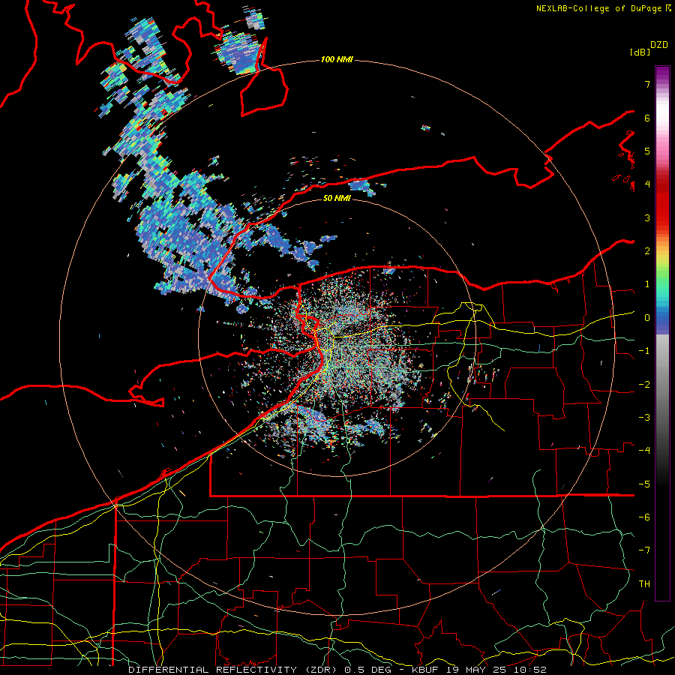Click the -2 value on color scale
The image size is (675, 675).
point(644,385)
